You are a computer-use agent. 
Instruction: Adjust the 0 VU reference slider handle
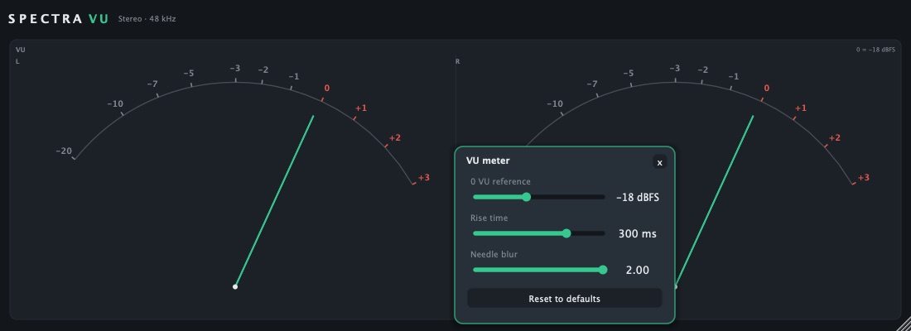(x=527, y=197)
